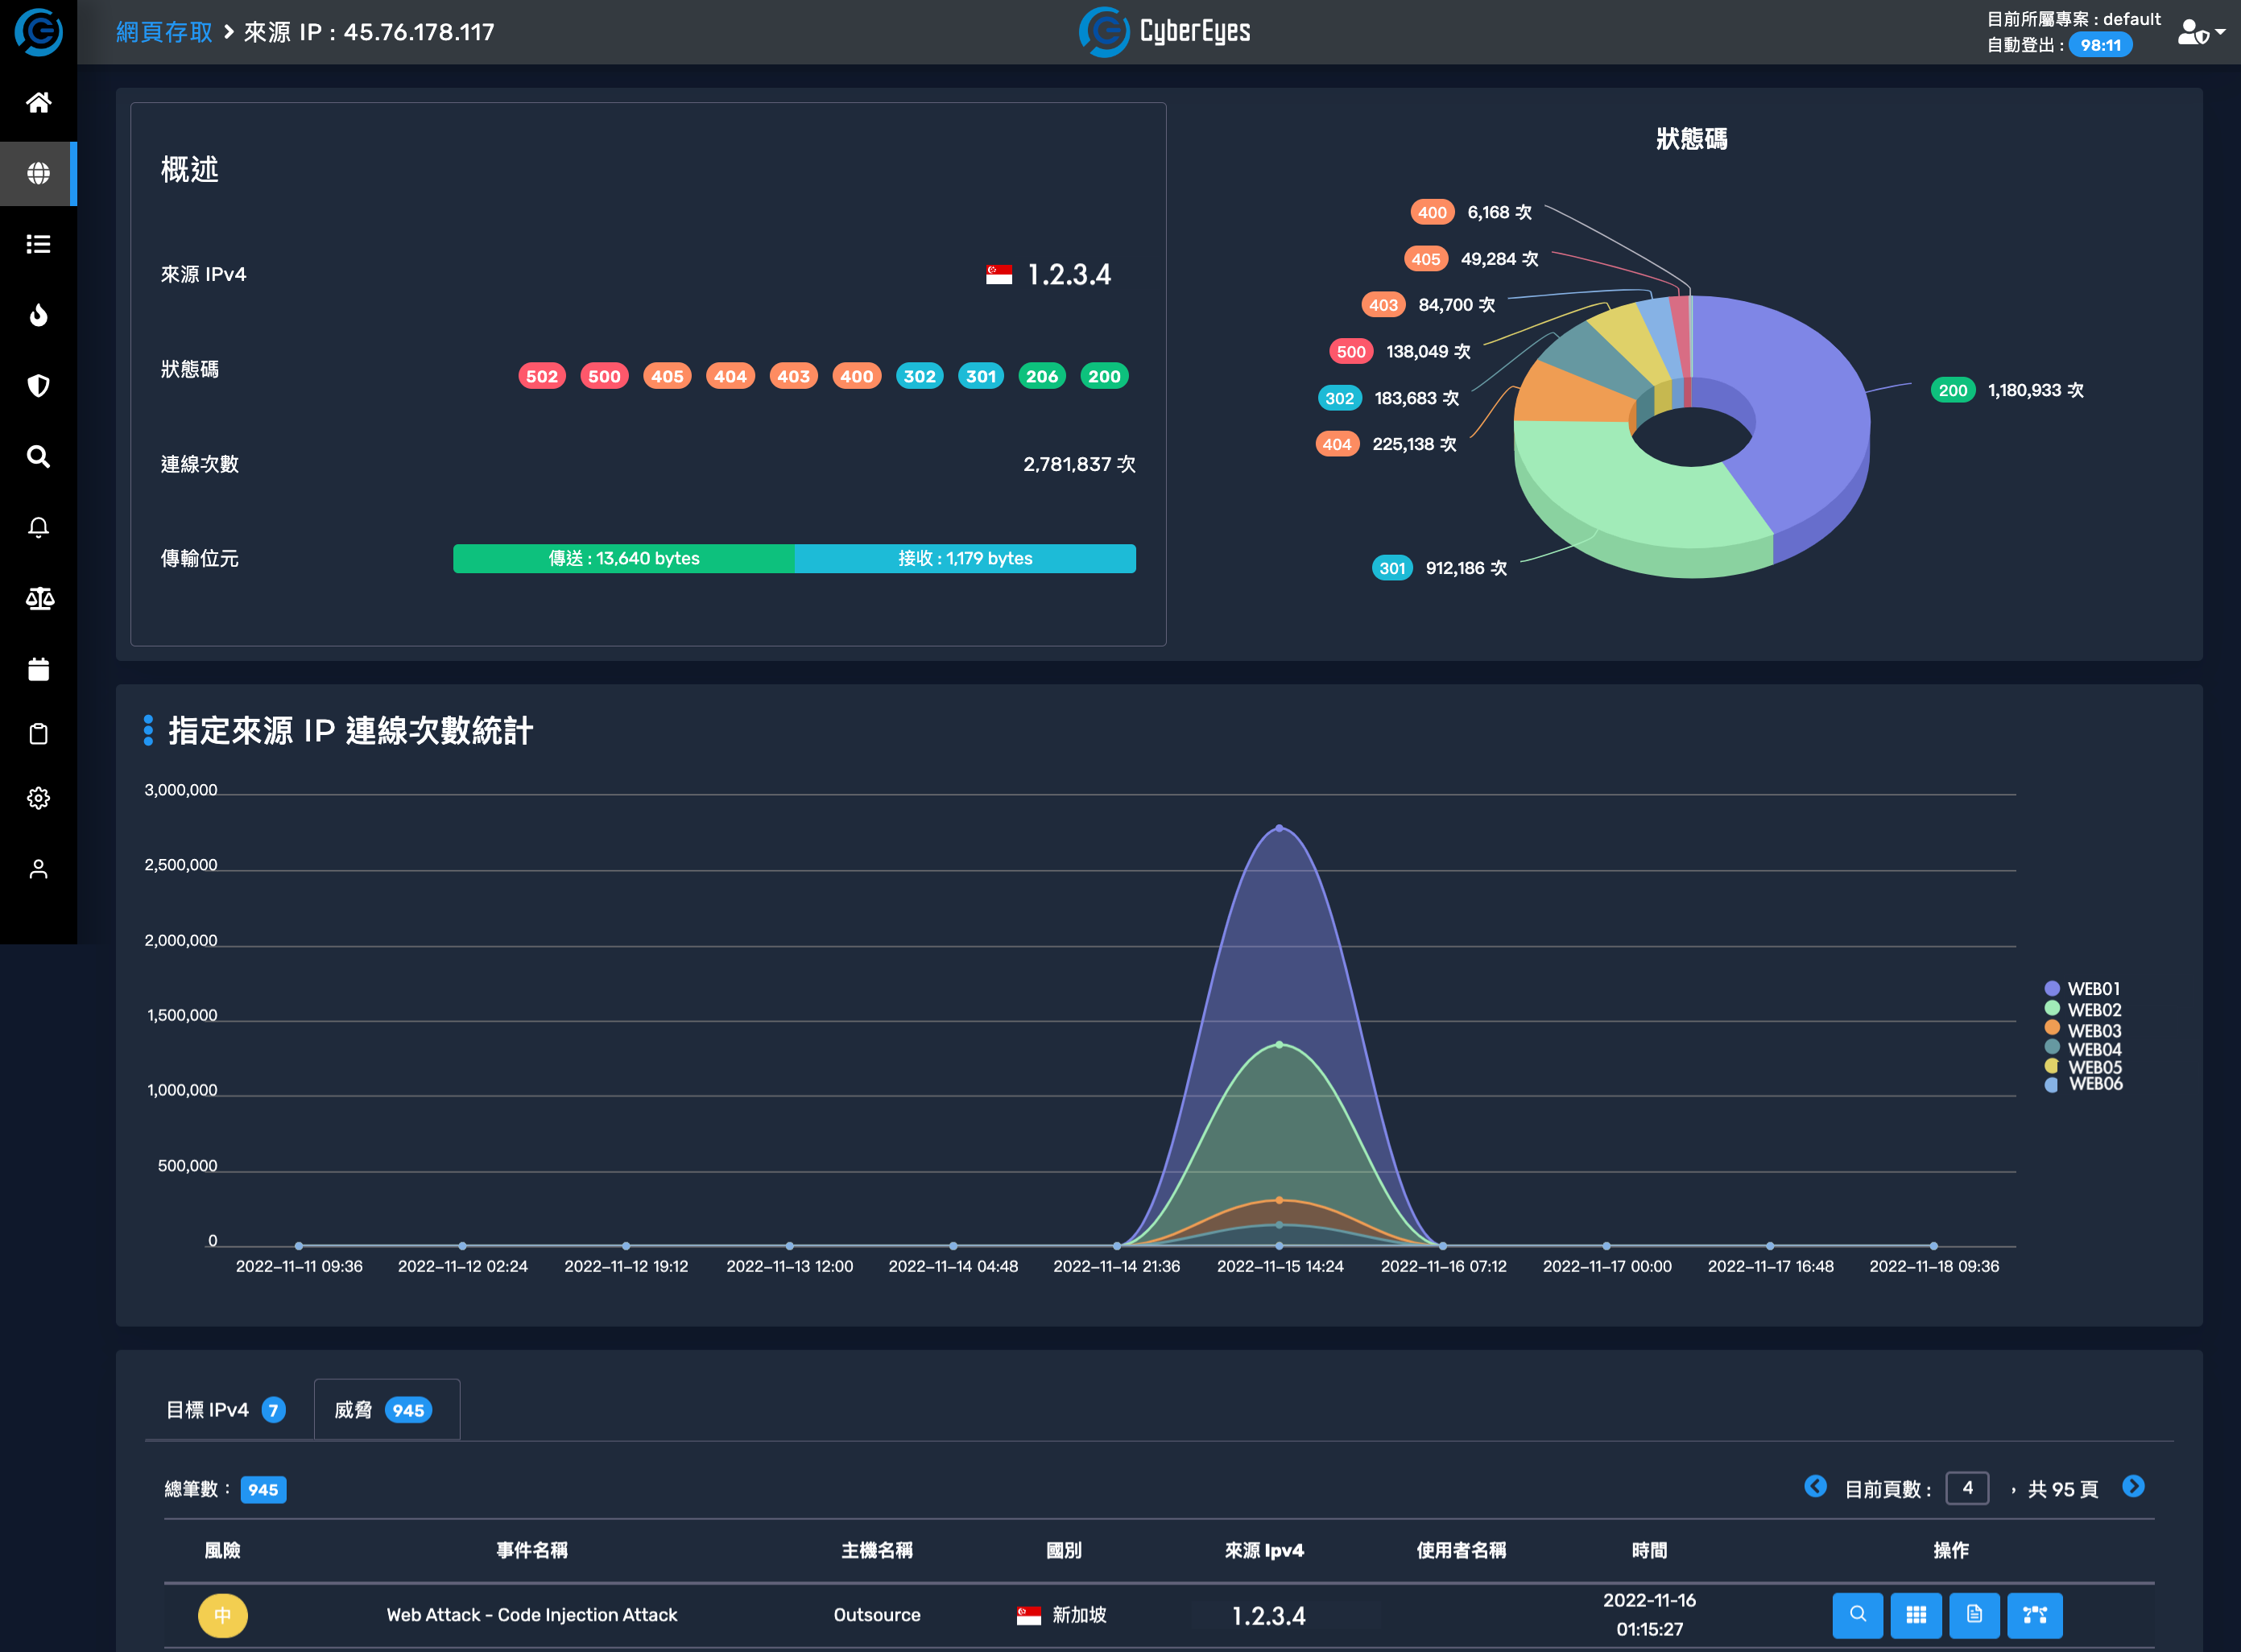Open the shield icon in sidebar
2241x1652 pixels.
(38, 386)
